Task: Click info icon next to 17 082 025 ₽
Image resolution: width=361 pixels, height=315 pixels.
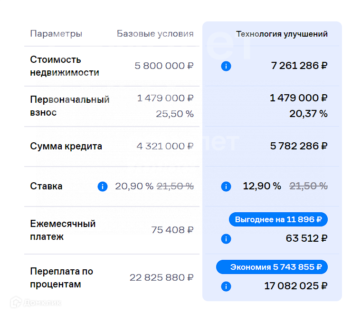Action: 226,286
